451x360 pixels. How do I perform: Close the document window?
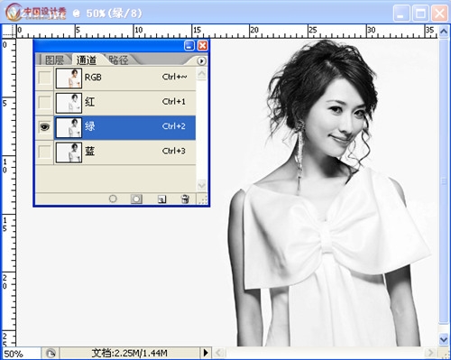tap(439, 14)
